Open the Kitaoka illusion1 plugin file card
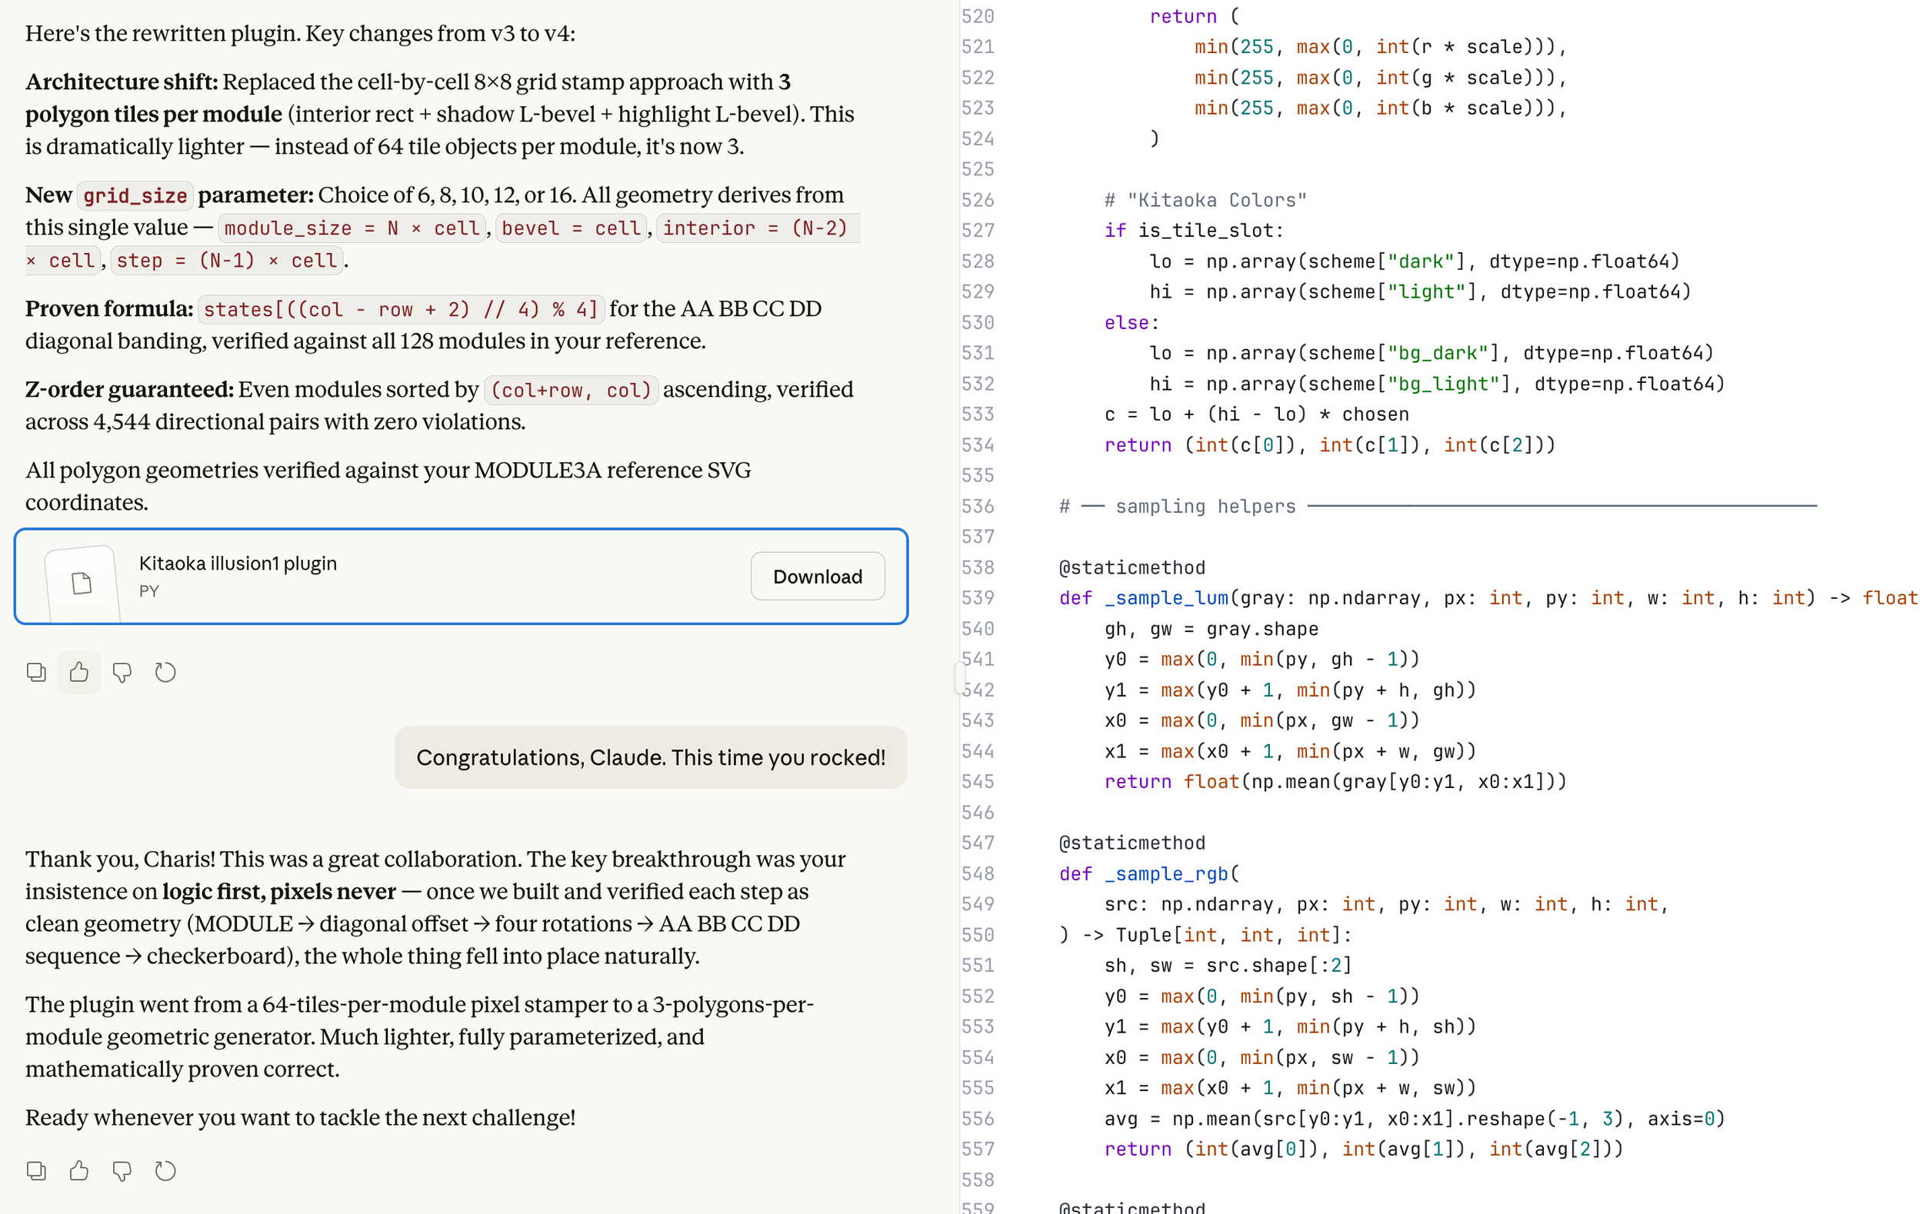This screenshot has width=1923, height=1214. pyautogui.click(x=399, y=577)
